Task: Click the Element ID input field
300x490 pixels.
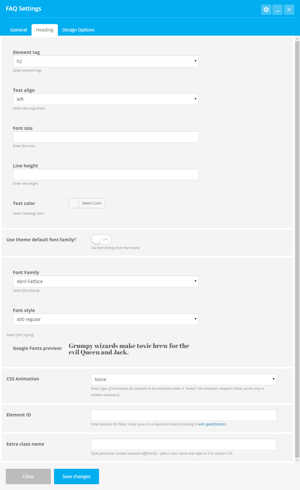Action: 184,415
